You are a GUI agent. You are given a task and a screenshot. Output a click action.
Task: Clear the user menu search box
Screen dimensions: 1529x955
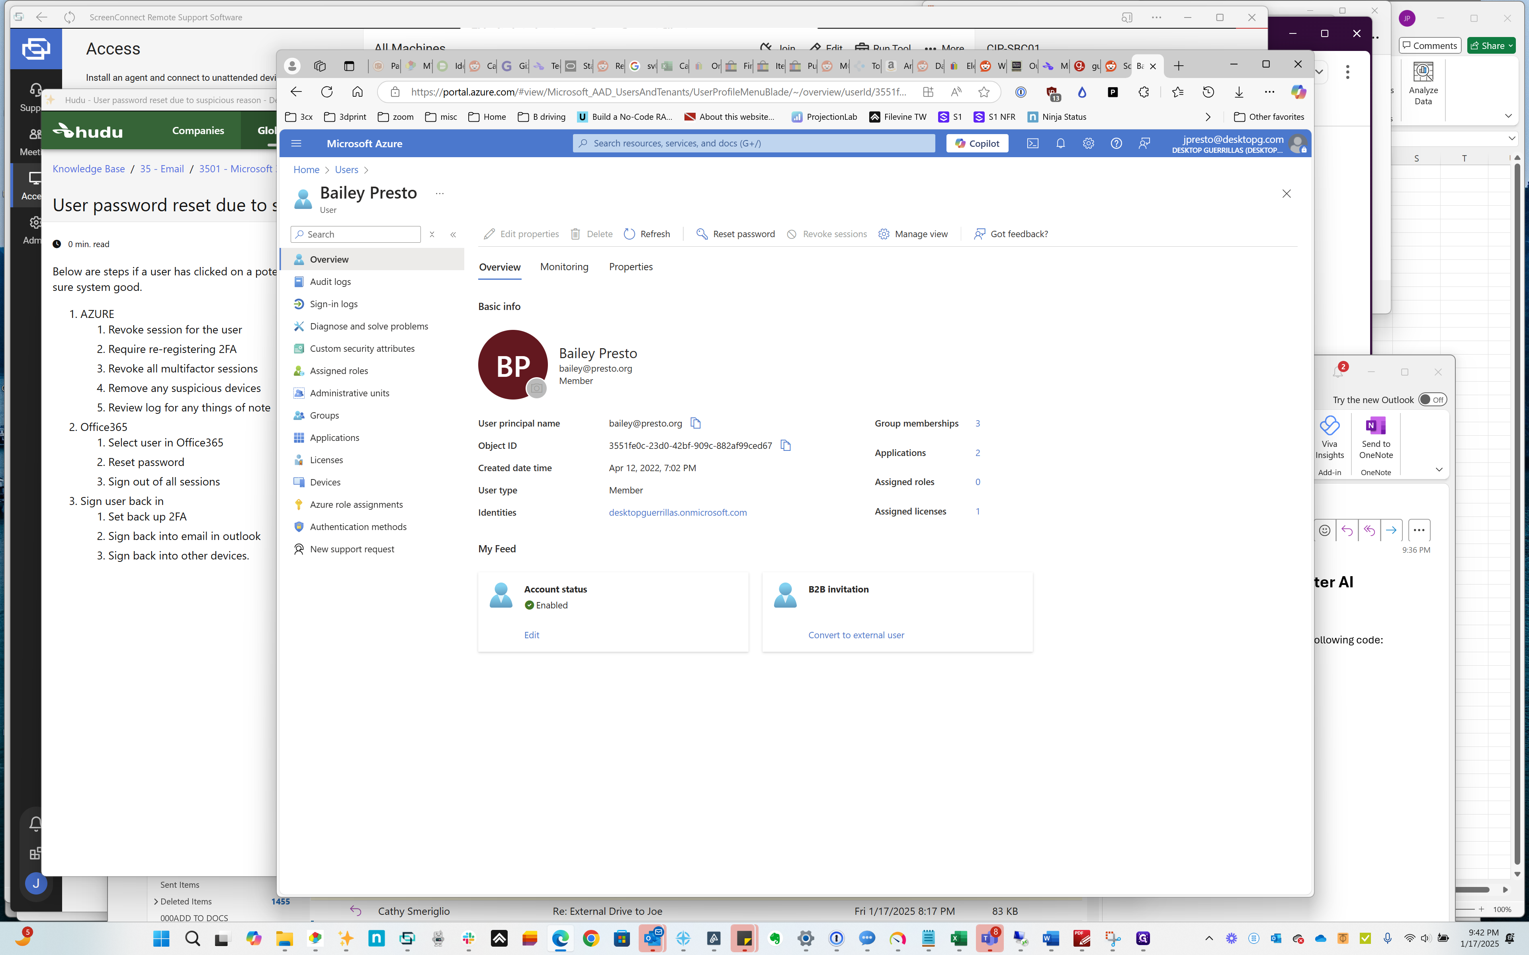coord(432,234)
